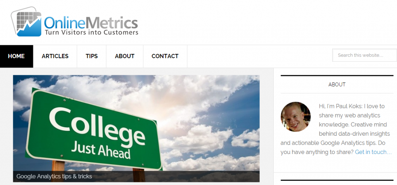Focus the Search this website field

pos(364,55)
